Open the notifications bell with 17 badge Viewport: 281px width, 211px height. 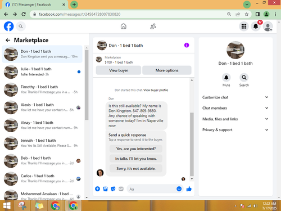256,26
